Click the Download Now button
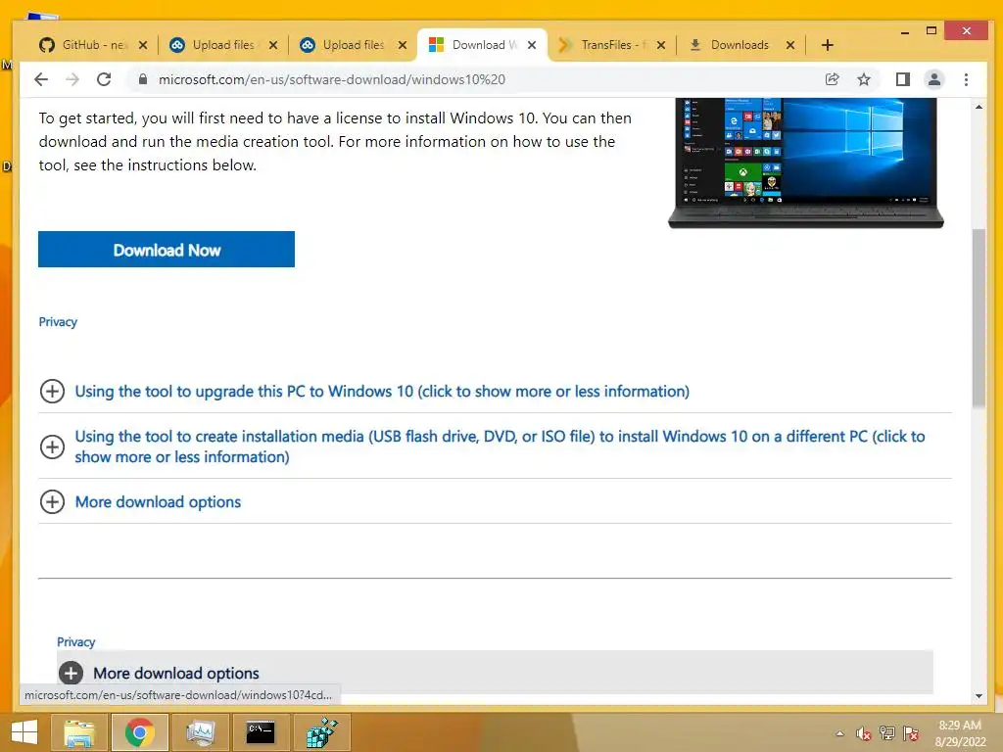 pyautogui.click(x=167, y=250)
